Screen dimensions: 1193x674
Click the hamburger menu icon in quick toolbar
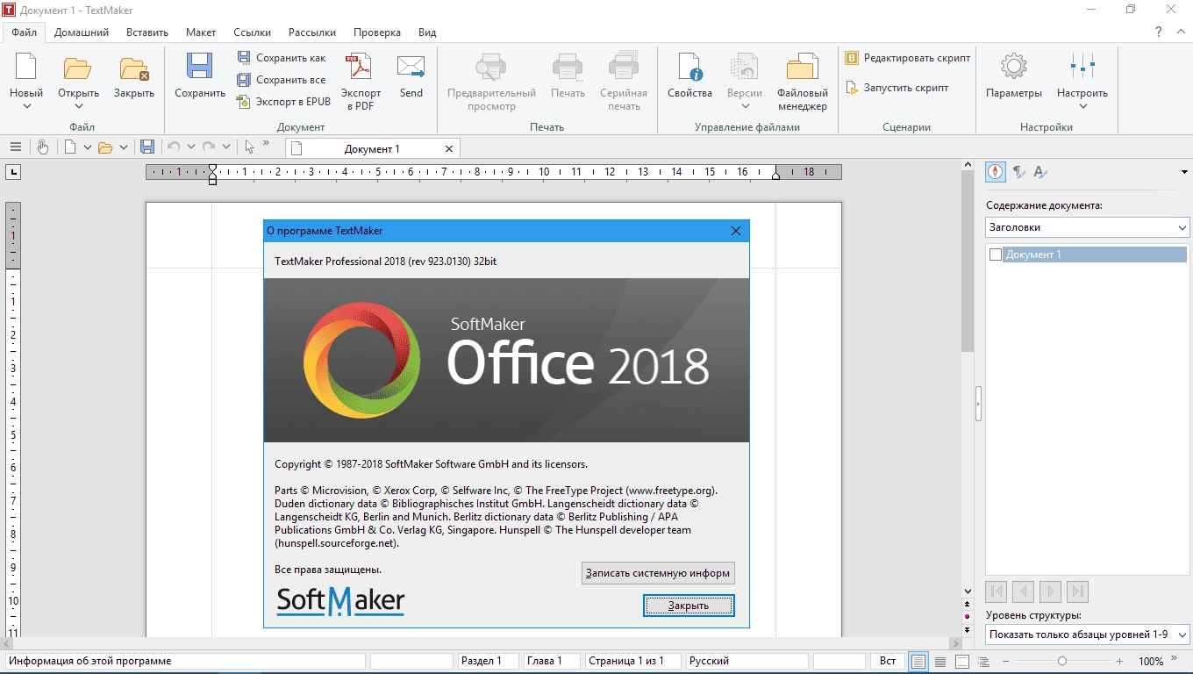[16, 147]
